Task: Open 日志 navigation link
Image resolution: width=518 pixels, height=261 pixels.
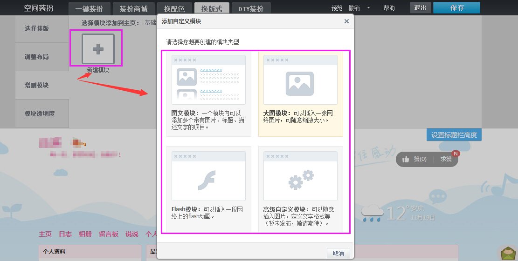Action: point(65,234)
